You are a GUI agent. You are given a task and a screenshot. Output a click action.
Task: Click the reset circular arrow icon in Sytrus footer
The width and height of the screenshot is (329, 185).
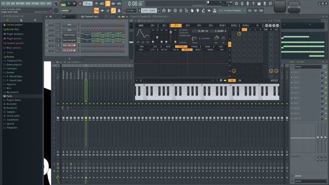(141, 81)
